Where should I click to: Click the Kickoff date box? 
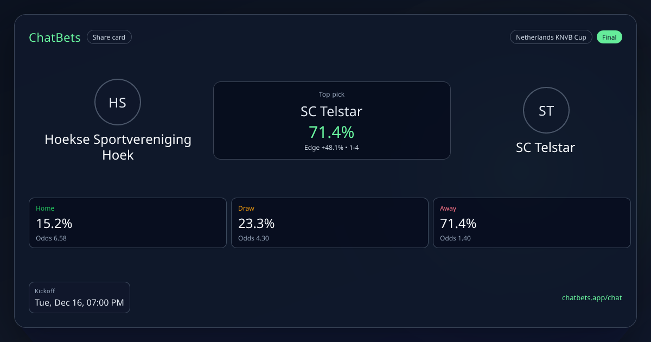[79, 297]
